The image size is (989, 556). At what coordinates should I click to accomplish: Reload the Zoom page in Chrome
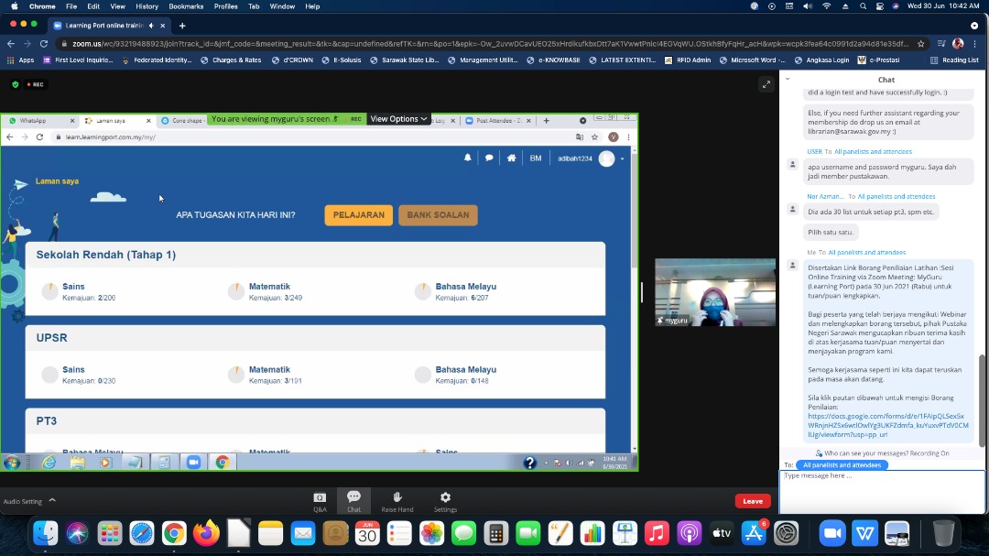click(x=44, y=44)
